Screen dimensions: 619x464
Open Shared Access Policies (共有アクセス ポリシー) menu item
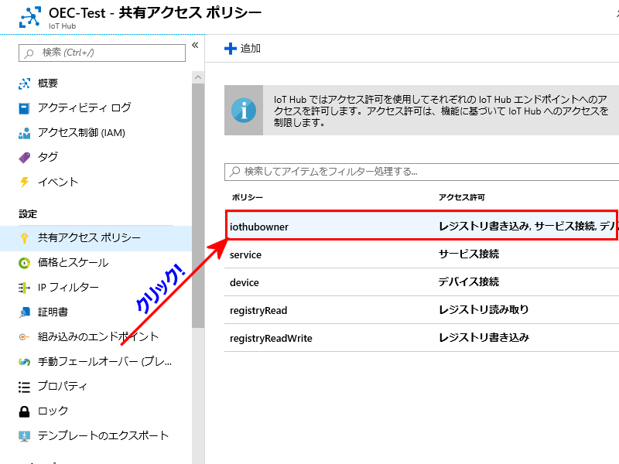tap(89, 238)
